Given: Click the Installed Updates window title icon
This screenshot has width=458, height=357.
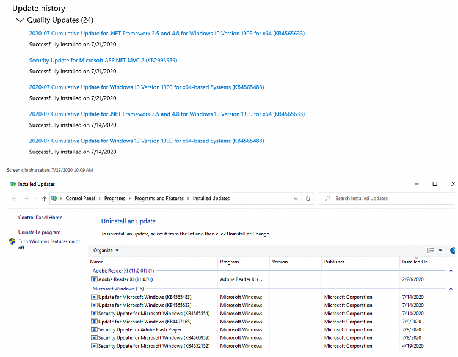Looking at the screenshot, I should [13, 184].
